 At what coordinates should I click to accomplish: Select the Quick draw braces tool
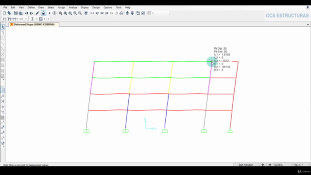coord(2,54)
